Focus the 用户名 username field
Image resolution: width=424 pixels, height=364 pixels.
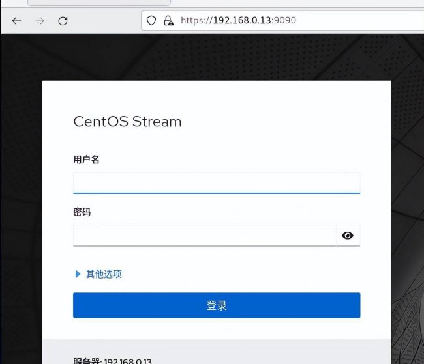(x=217, y=183)
